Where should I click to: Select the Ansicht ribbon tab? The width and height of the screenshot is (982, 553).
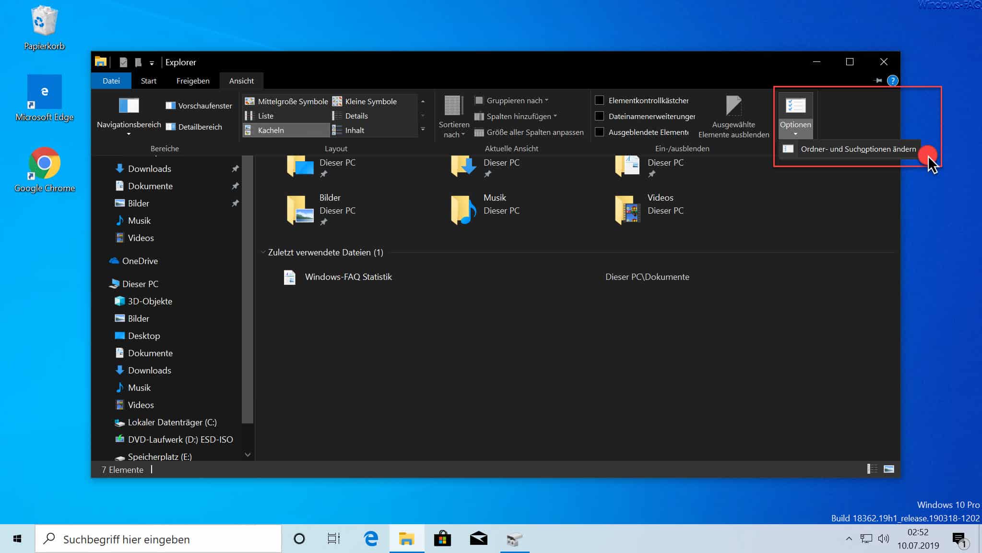(x=241, y=81)
